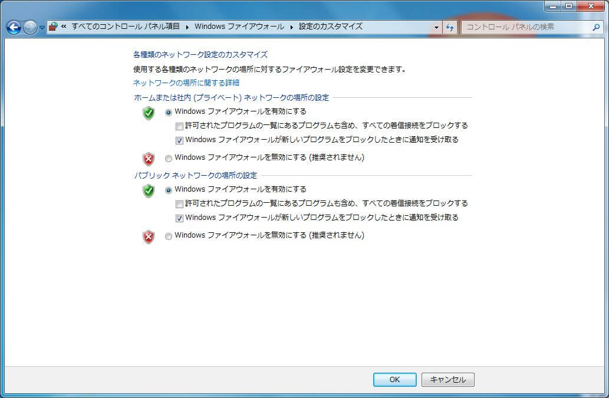609x398 pixels.
Task: Toggle notification checkbox under public network
Action: [x=179, y=218]
